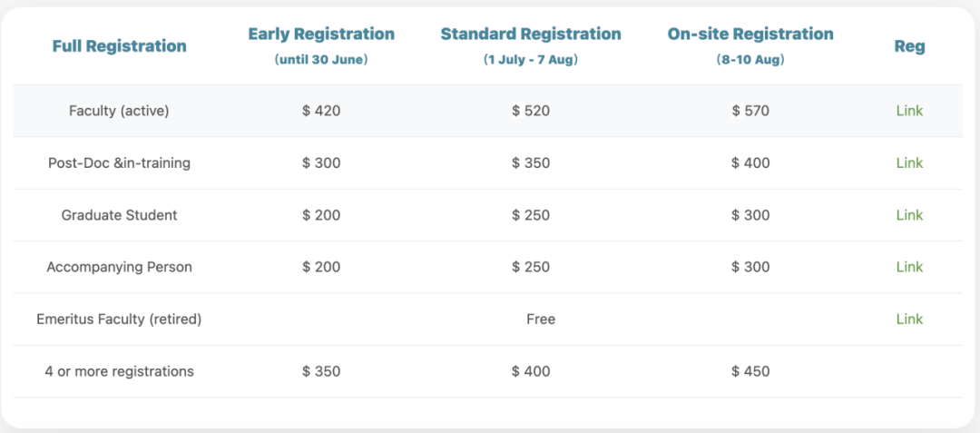Open the Post-Doc & in-training registration link
This screenshot has width=980, height=433.
click(909, 163)
